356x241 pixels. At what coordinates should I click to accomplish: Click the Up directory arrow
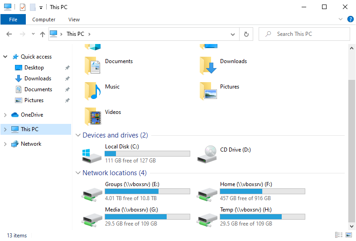(43, 34)
